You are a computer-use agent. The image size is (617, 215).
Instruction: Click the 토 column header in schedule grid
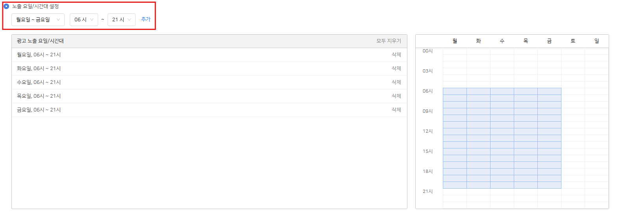click(573, 41)
